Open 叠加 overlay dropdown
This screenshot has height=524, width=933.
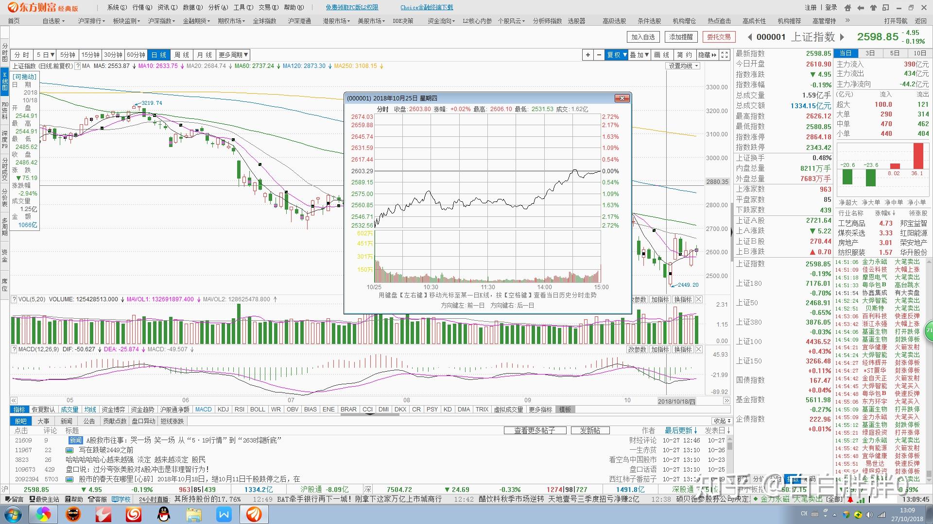point(639,55)
